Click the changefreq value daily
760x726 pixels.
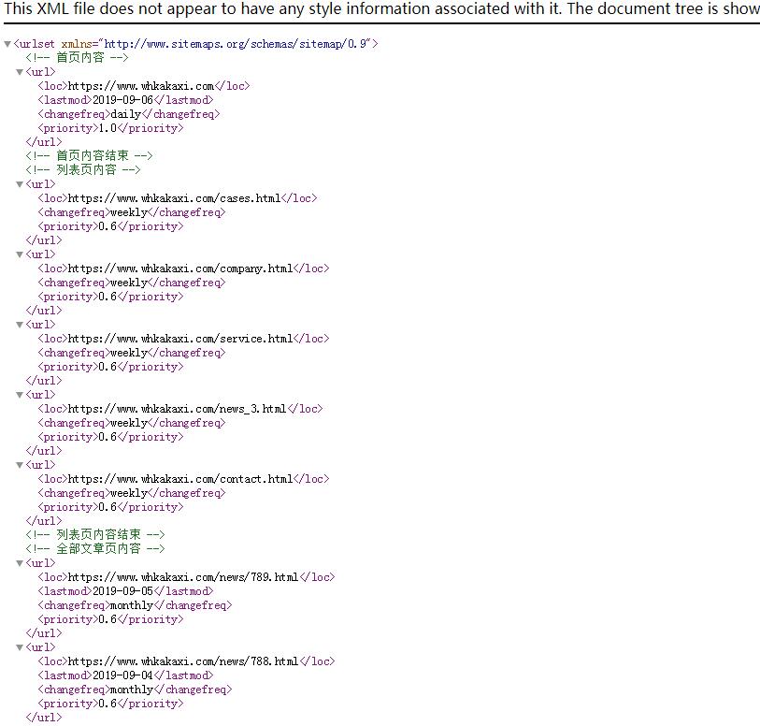[125, 114]
